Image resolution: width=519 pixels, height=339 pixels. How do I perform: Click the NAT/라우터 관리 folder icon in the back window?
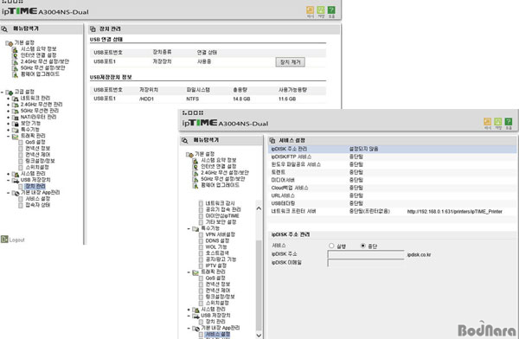16,118
